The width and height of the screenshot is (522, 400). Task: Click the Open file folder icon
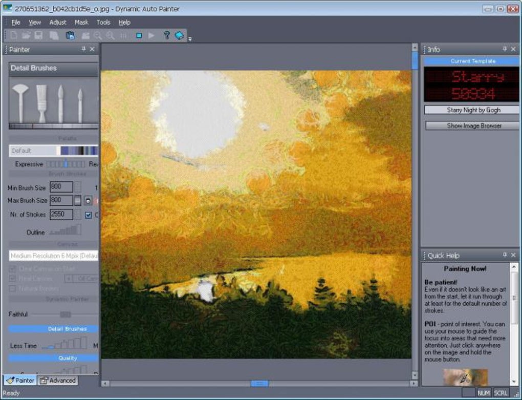pos(26,35)
